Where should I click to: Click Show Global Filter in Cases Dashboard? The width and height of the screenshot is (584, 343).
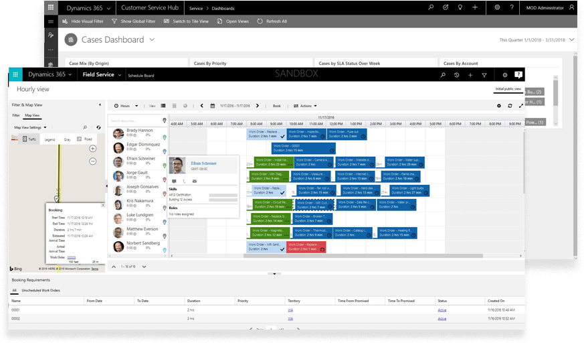tap(134, 21)
